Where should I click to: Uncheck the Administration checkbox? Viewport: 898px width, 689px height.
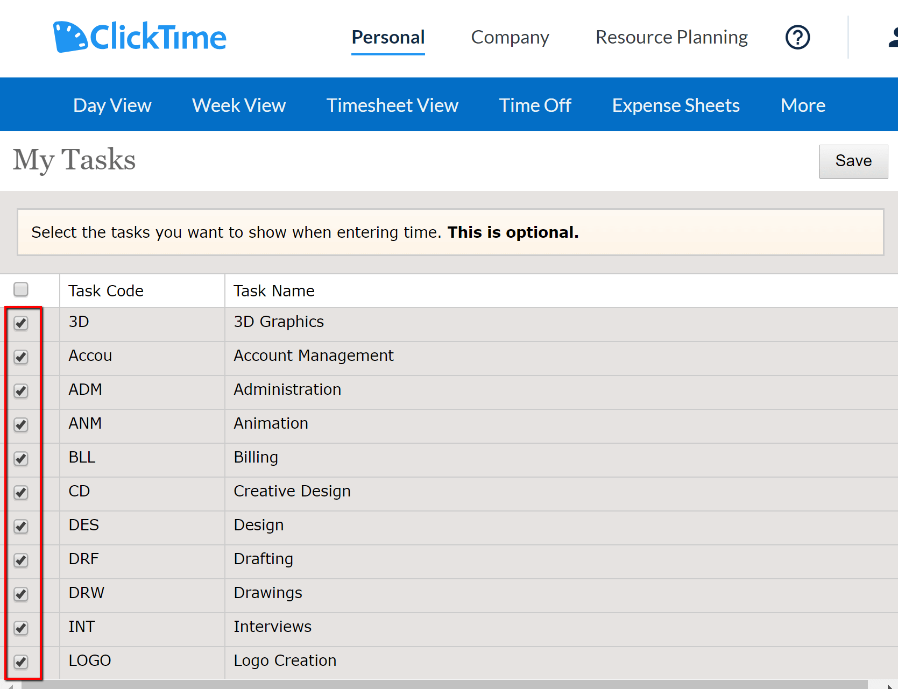(x=21, y=391)
